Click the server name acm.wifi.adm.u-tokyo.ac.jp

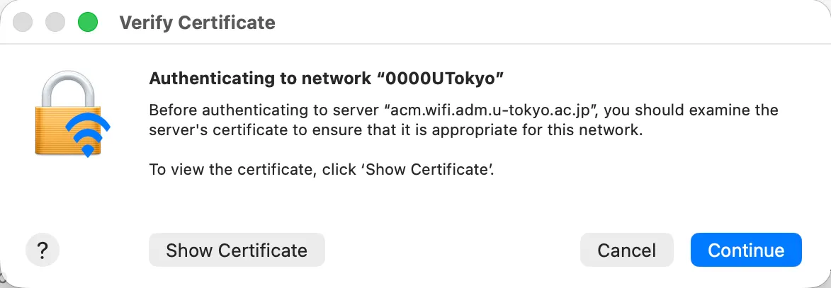click(492, 110)
